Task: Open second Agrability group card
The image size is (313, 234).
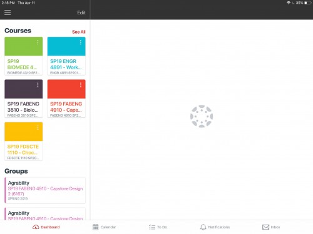Action: (x=45, y=214)
